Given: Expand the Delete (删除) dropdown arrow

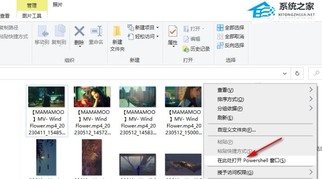Looking at the screenshot, I should tap(80, 47).
